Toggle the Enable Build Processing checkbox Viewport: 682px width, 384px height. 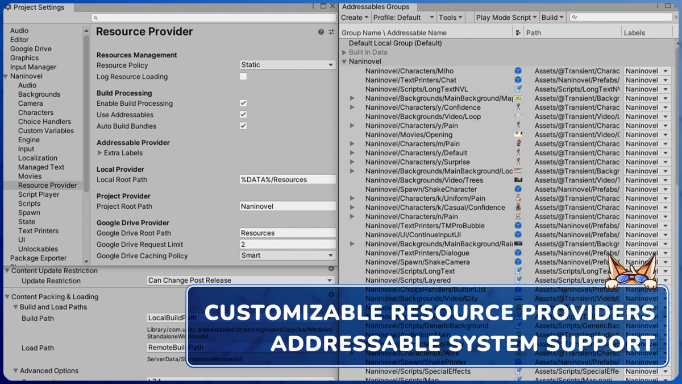tap(243, 104)
